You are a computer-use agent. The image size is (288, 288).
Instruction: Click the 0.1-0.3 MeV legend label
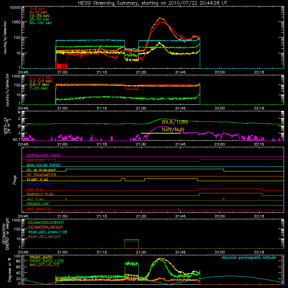tap(41, 77)
